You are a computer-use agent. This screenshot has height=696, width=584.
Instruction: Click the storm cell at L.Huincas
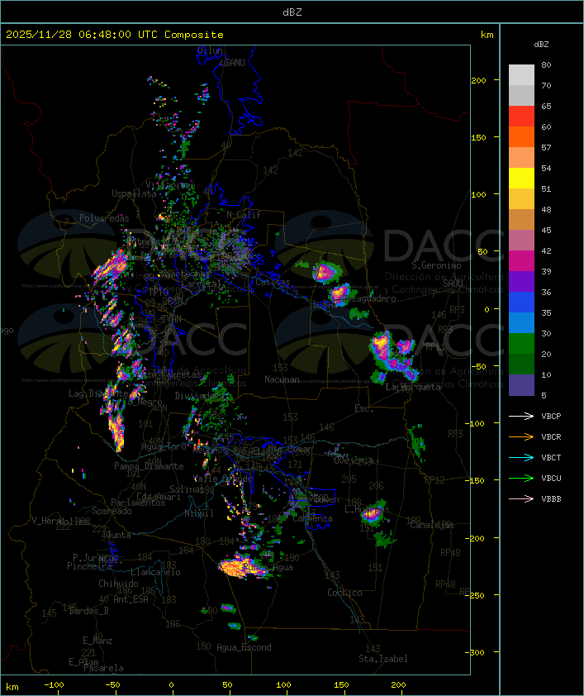[x=371, y=514]
